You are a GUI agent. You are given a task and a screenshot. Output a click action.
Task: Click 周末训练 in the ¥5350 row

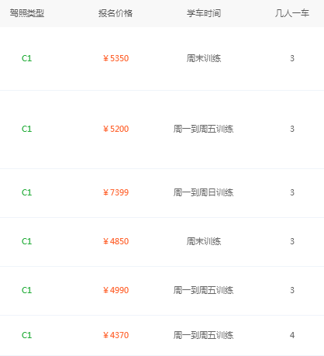(204, 58)
